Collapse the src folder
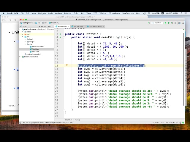Image resolution: width=190 pixels, height=142 pixels. 23,37
